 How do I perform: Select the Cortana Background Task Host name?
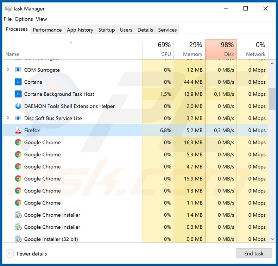pos(59,94)
